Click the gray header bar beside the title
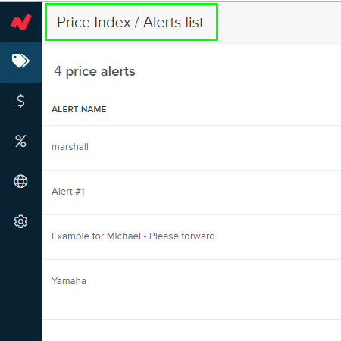341x341 pixels. [279, 22]
